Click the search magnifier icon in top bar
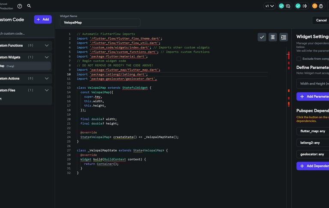 point(29,6)
